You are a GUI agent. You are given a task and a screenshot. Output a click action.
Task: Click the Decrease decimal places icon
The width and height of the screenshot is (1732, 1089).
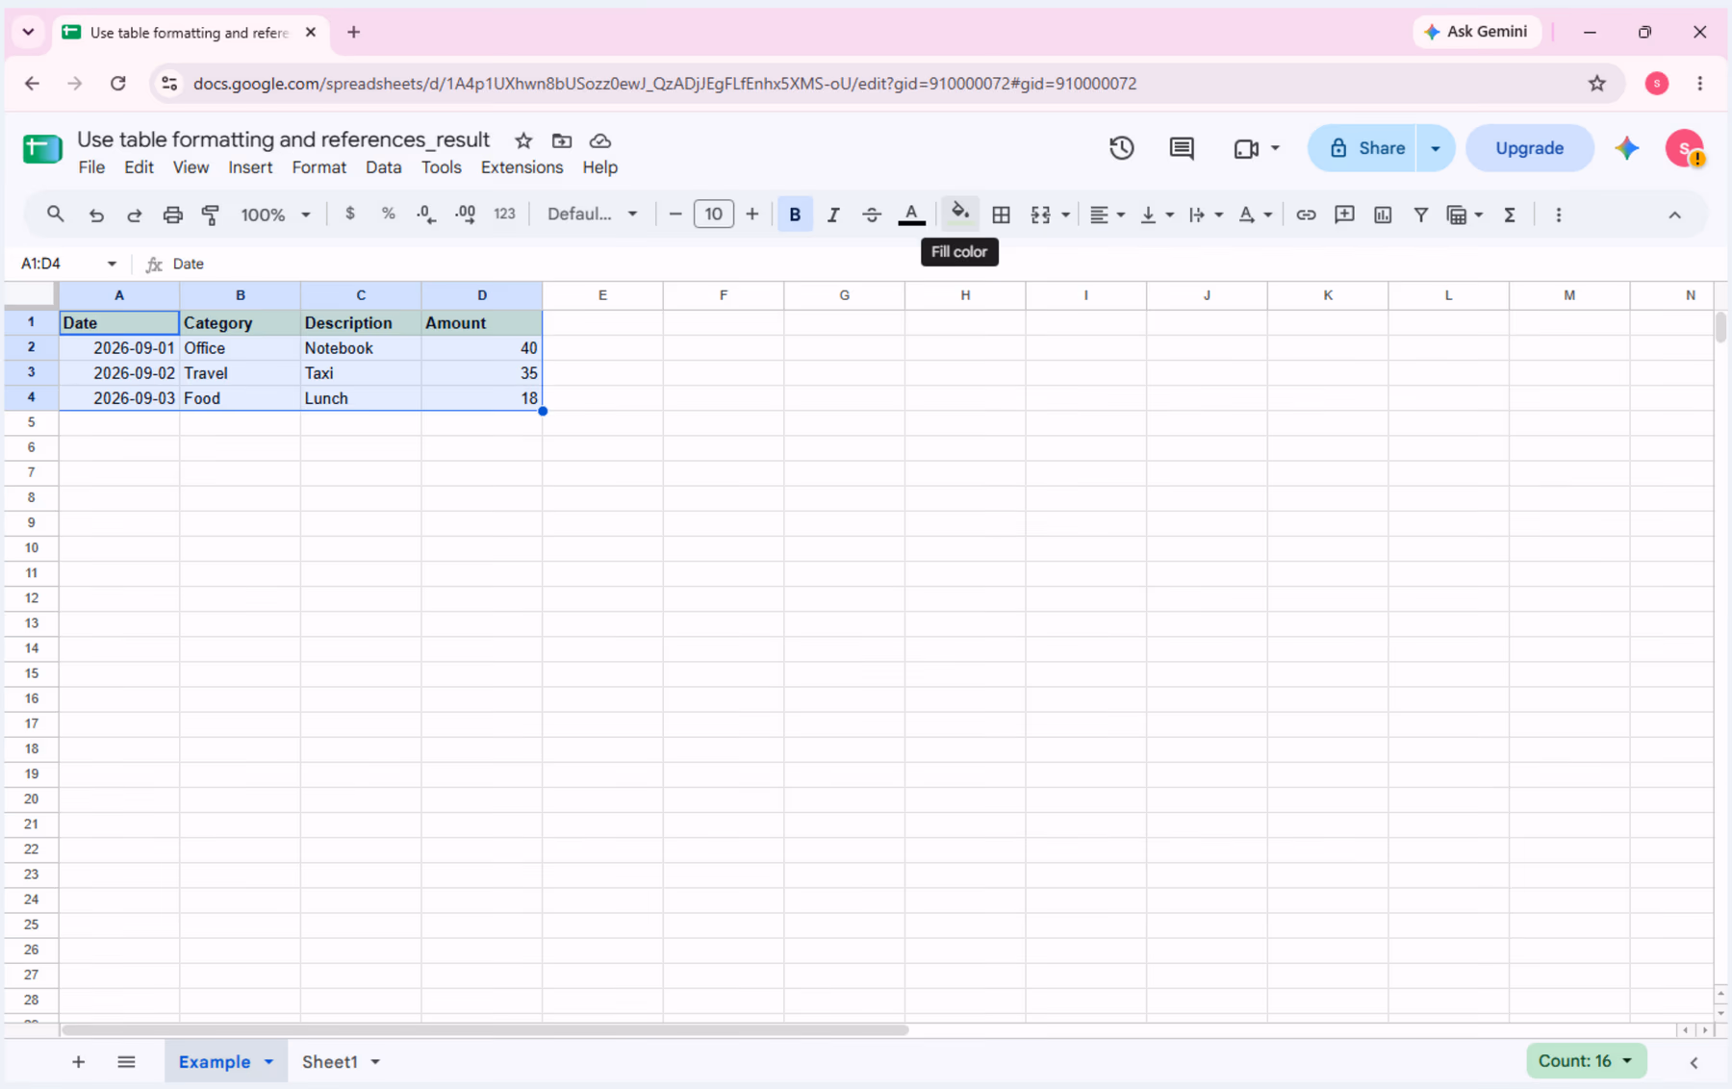coord(426,214)
